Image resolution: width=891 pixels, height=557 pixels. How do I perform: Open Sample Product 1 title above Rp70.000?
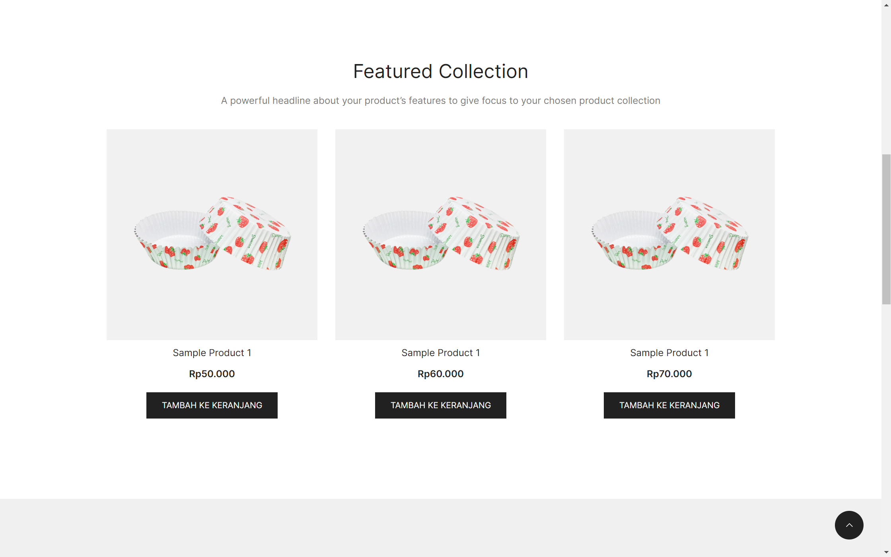pos(669,353)
